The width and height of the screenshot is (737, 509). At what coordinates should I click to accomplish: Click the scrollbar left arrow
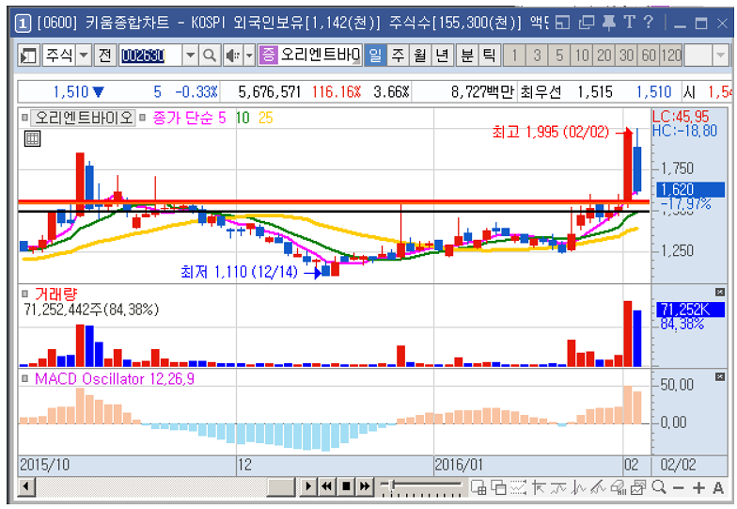pos(26,487)
